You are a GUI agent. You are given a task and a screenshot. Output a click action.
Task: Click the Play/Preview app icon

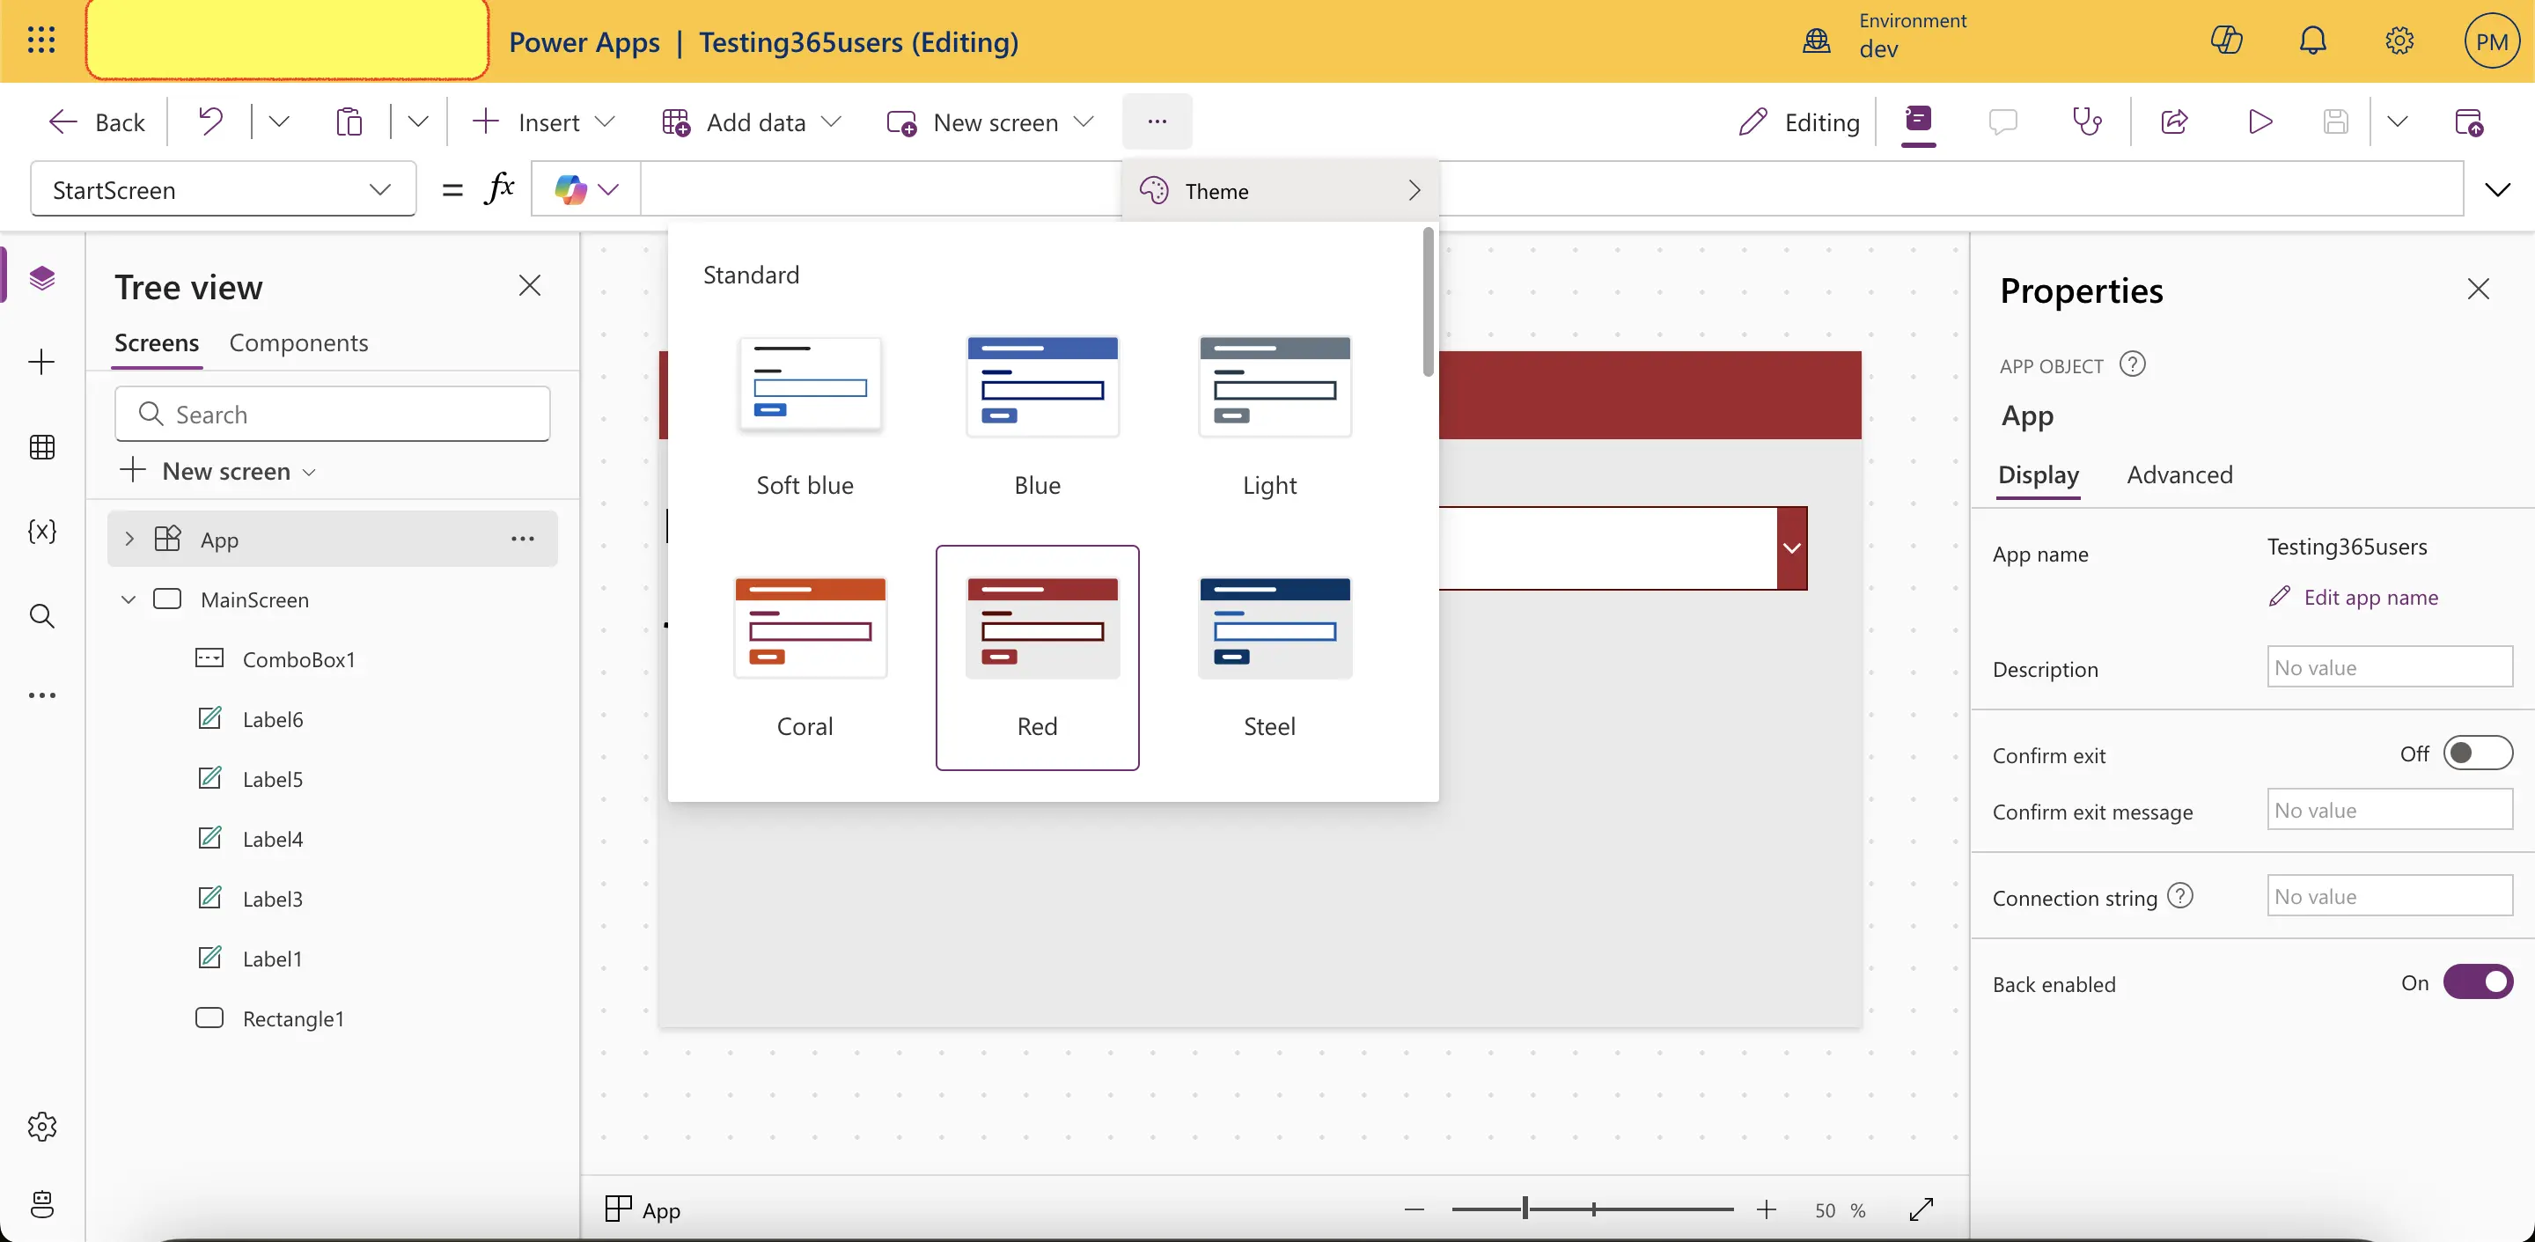point(2260,121)
